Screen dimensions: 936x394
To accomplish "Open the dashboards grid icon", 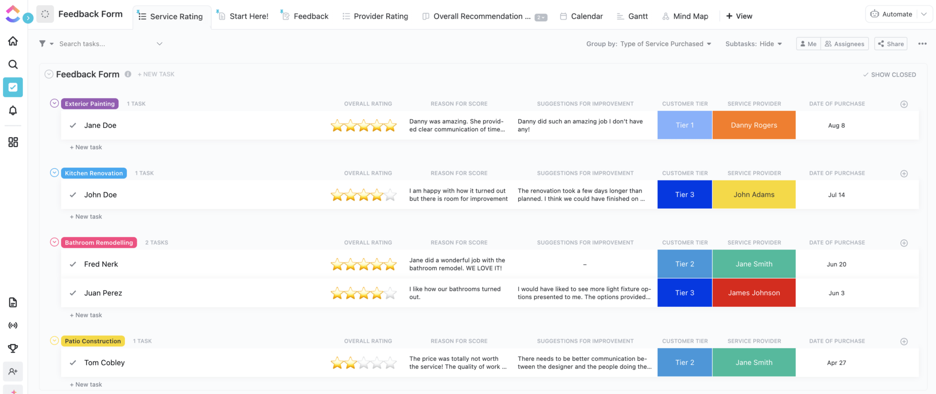I will pyautogui.click(x=13, y=142).
